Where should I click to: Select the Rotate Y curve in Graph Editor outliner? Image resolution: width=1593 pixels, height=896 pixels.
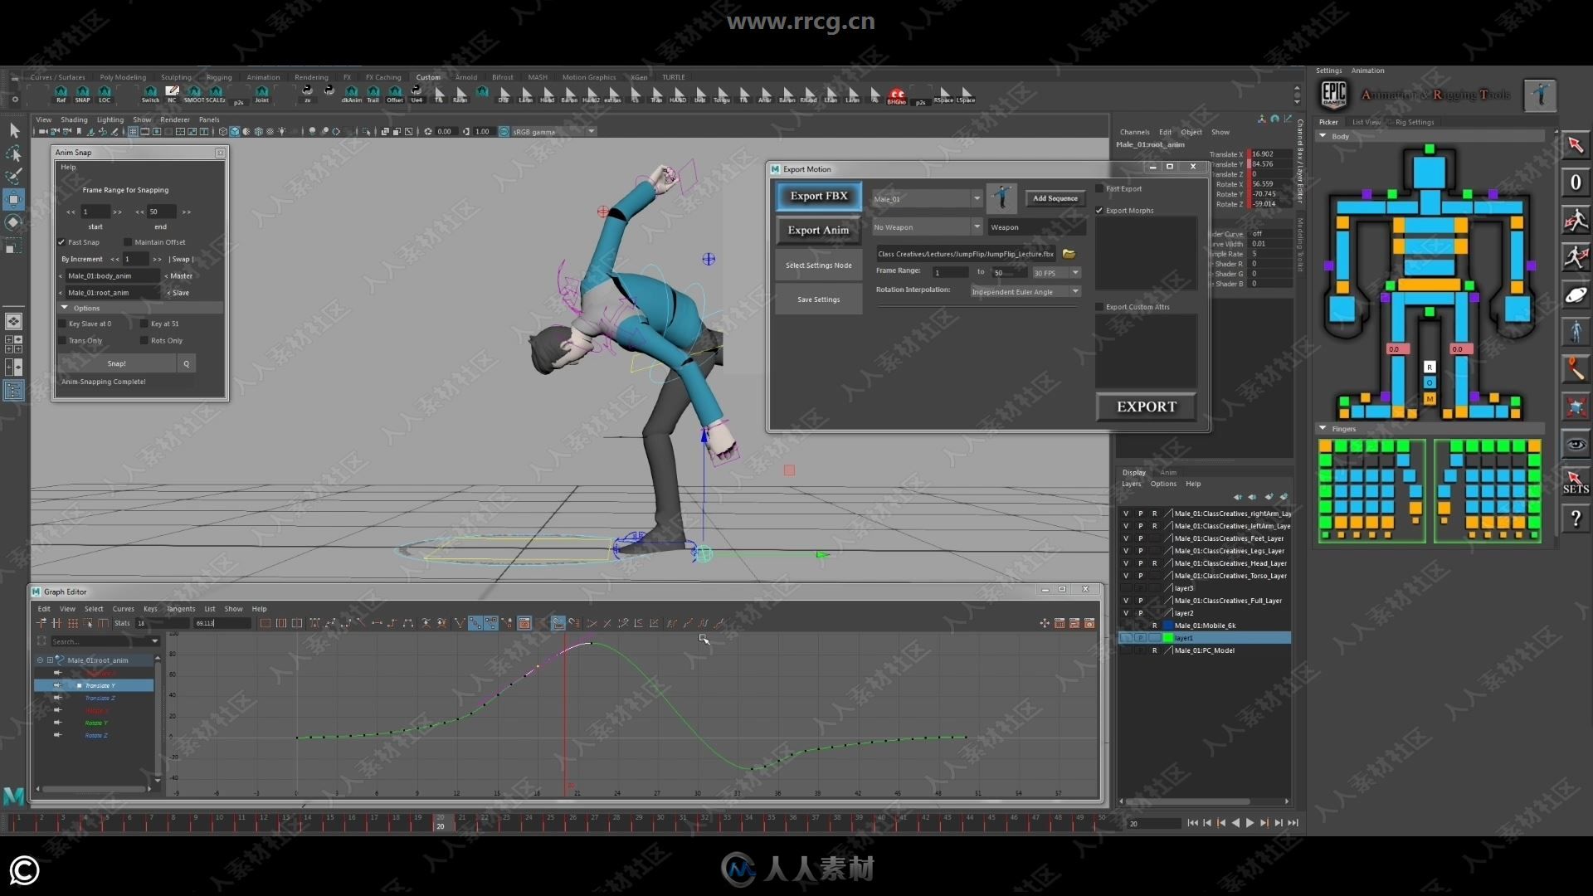pyautogui.click(x=96, y=723)
